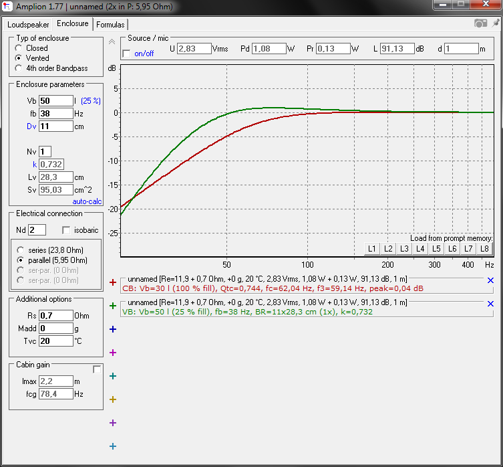Switch to the Loudspeaker tab

[x=28, y=25]
